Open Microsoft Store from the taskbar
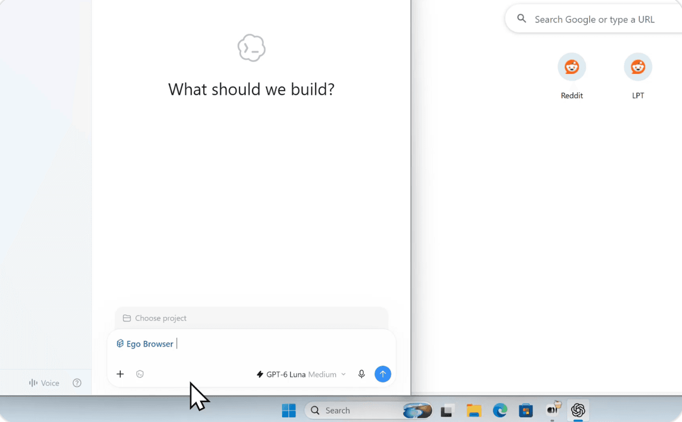The height and width of the screenshot is (422, 682). coord(526,410)
